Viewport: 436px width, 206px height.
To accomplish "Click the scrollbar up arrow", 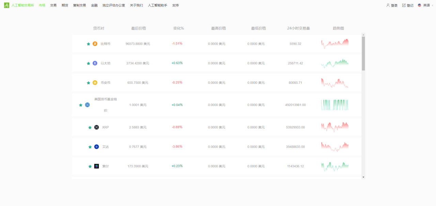I will 363,35.
